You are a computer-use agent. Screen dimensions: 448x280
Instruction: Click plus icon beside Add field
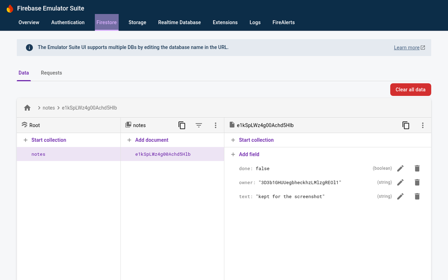(233, 154)
